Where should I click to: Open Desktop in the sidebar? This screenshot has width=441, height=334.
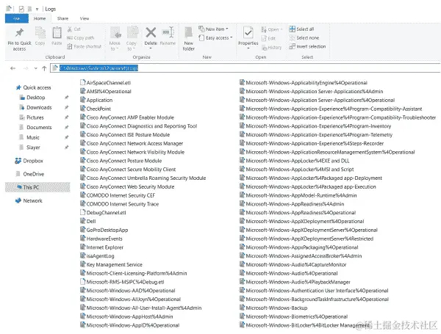(32, 98)
